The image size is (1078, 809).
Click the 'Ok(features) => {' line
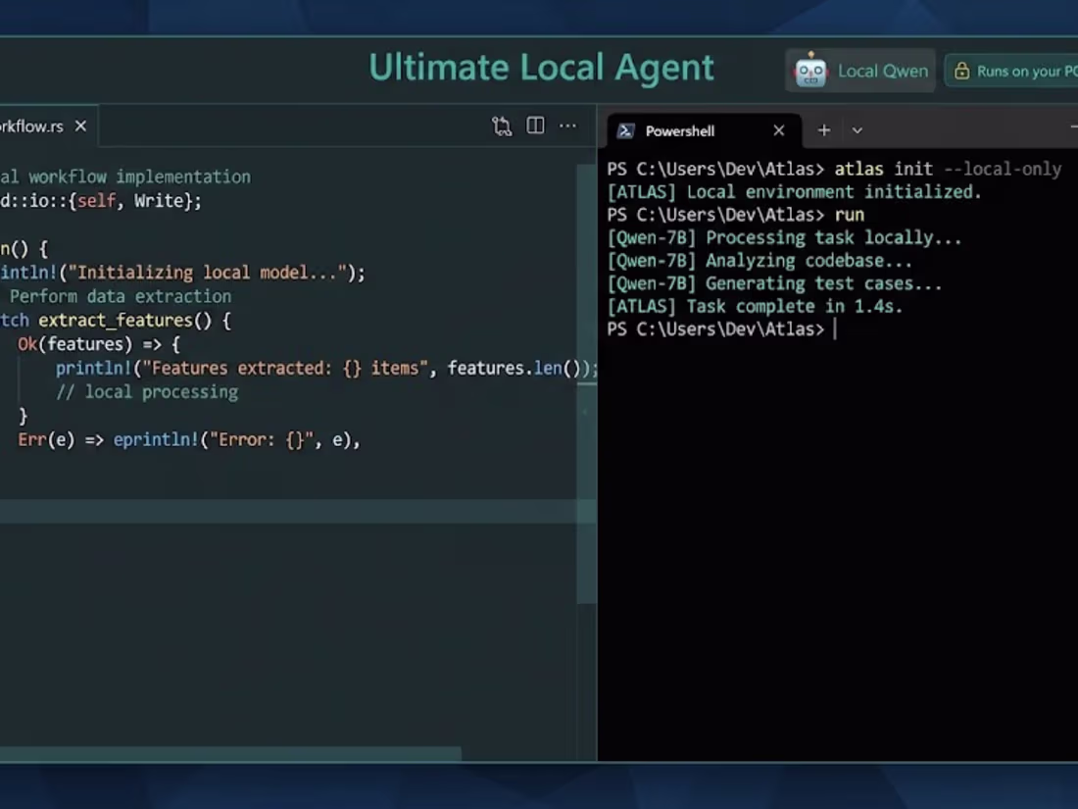(x=99, y=344)
